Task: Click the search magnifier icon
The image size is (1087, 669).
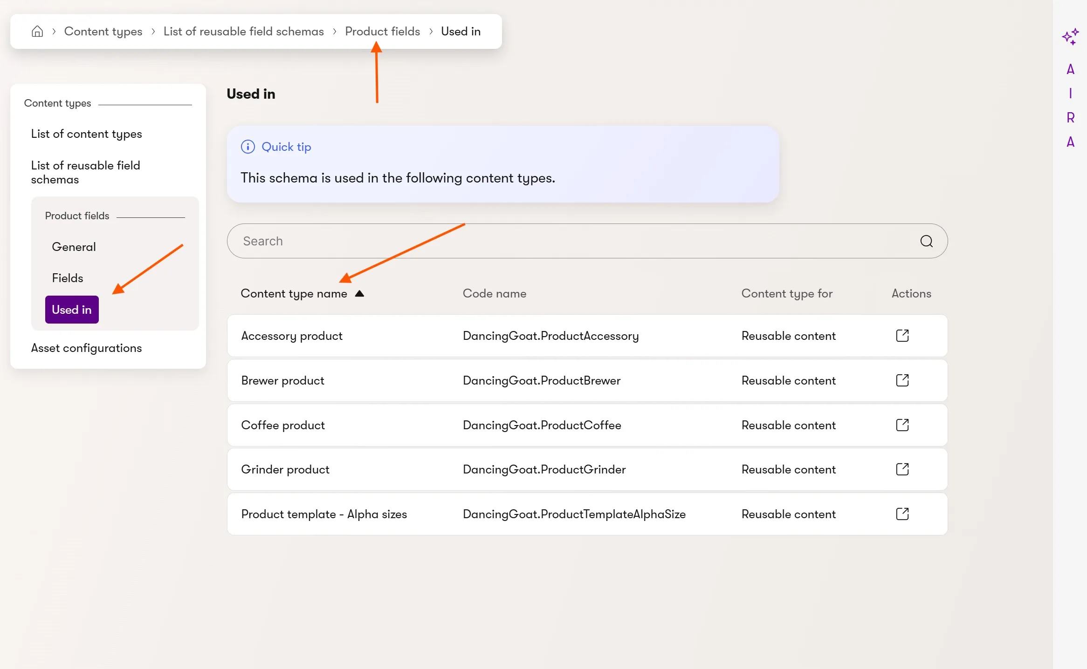Action: [926, 241]
